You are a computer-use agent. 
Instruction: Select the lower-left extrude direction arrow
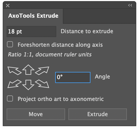pyautogui.click(x=14, y=84)
